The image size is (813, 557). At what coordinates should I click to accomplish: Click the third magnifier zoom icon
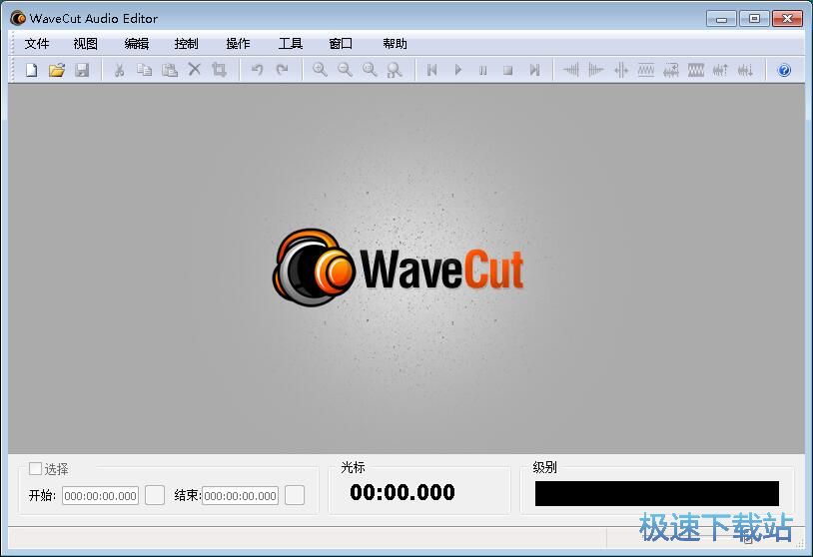[x=370, y=70]
